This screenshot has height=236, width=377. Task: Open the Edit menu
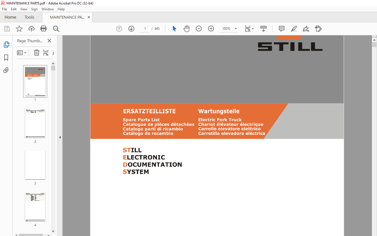pos(14,9)
